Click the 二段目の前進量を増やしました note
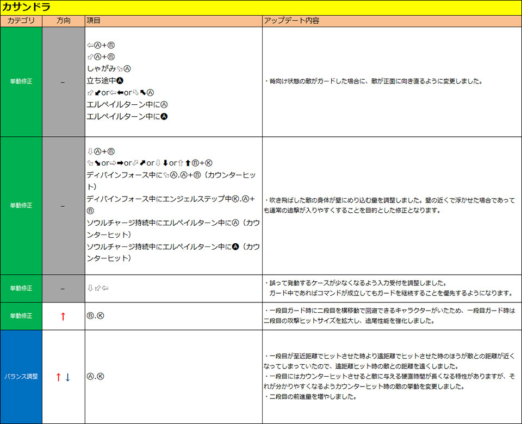The height and width of the screenshot is (424, 522). pyautogui.click(x=313, y=396)
